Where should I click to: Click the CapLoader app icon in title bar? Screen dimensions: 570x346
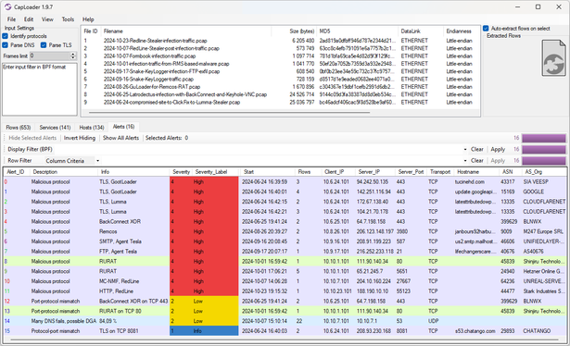(x=8, y=6)
